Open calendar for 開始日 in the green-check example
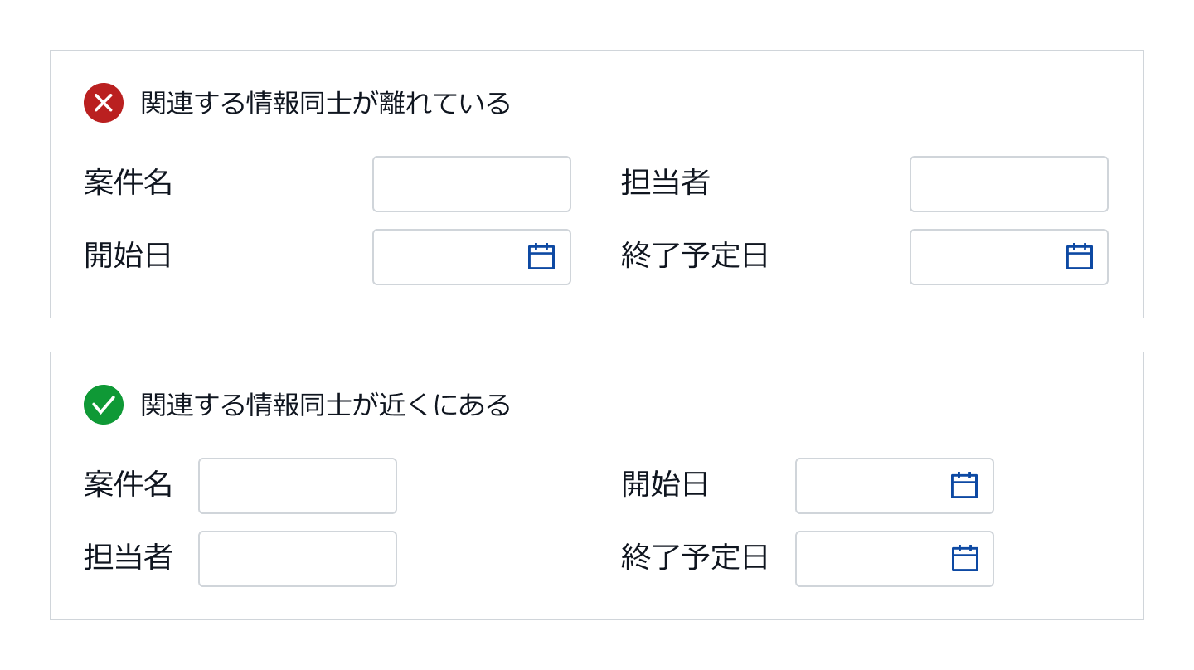 [964, 486]
